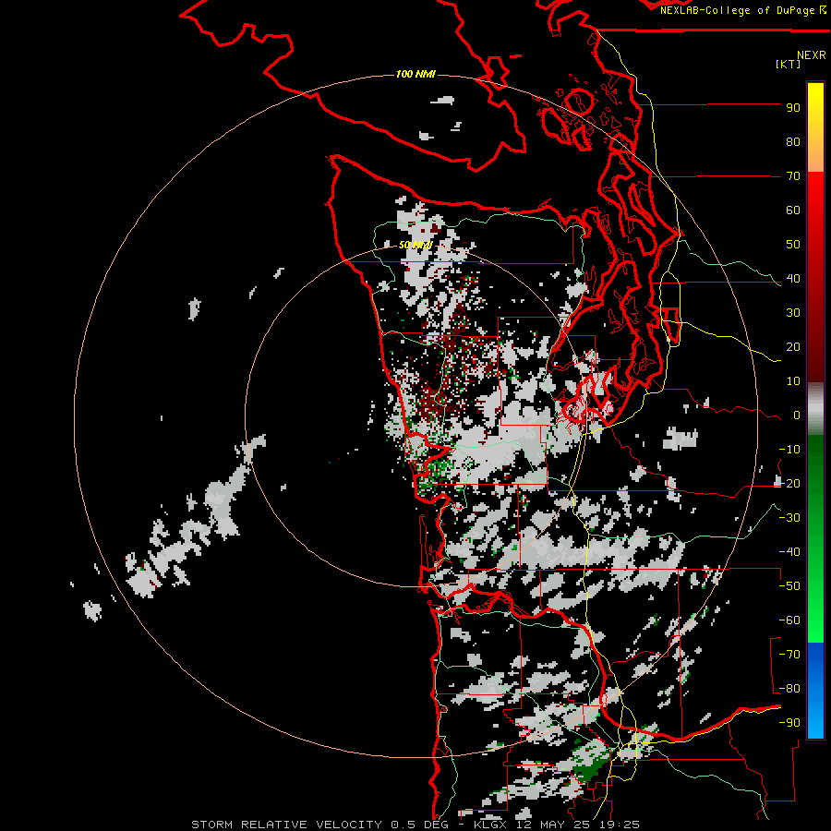
Task: Click the -40 scale value
Action: (x=789, y=552)
